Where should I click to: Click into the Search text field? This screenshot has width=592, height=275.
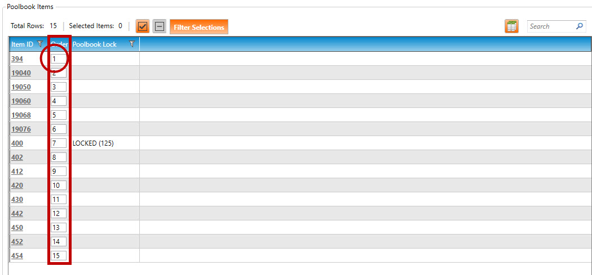pos(550,26)
